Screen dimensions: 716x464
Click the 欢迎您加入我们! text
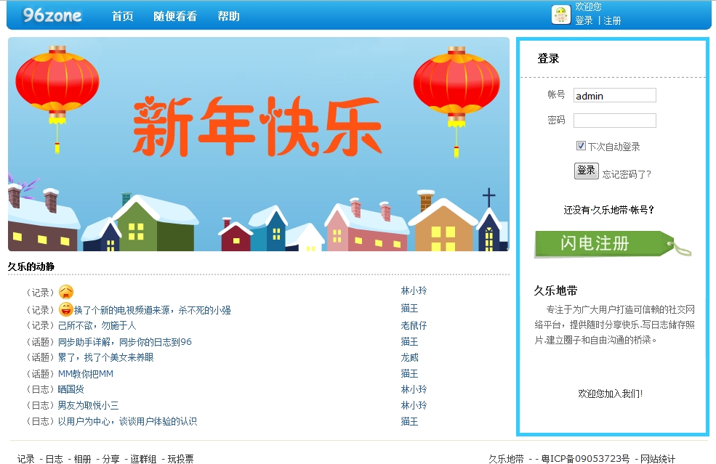[x=611, y=394]
